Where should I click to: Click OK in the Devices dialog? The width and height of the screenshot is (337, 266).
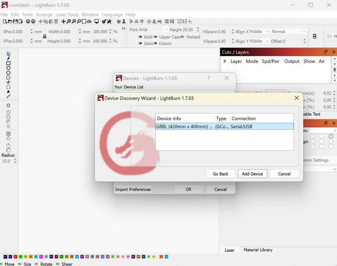click(x=188, y=189)
